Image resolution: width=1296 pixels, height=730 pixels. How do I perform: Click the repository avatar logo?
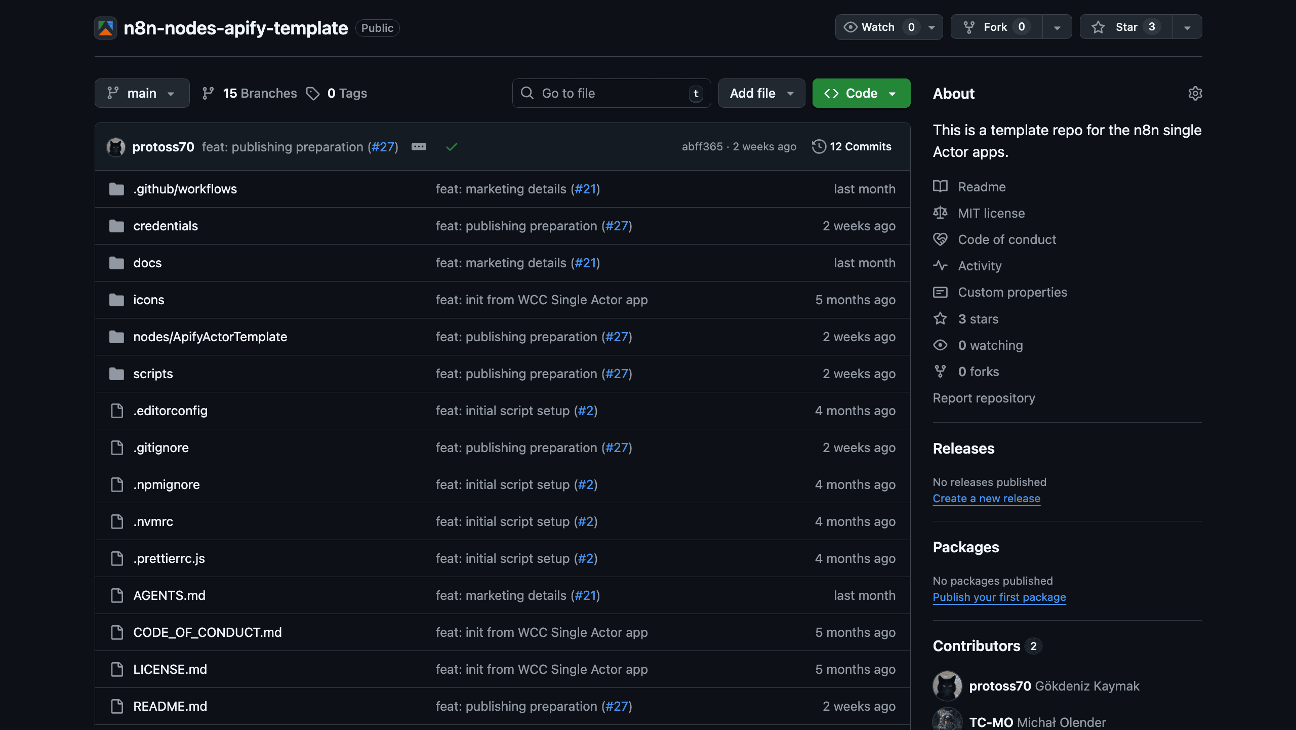click(105, 28)
